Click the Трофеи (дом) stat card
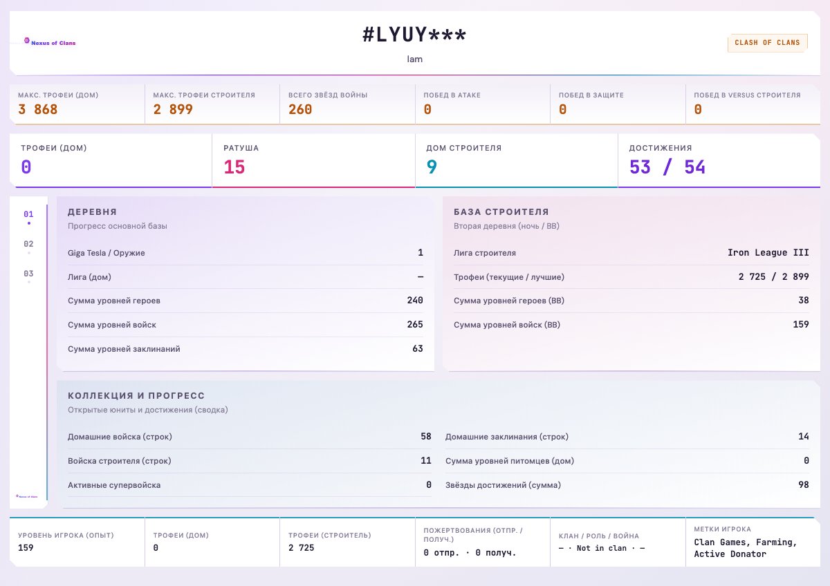Viewport: 830px width, 586px height. tap(111, 160)
